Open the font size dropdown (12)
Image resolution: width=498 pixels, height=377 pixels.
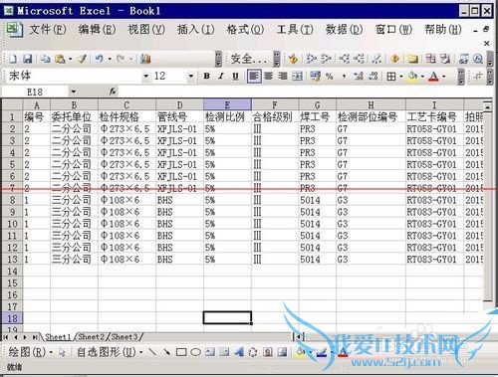click(x=191, y=77)
